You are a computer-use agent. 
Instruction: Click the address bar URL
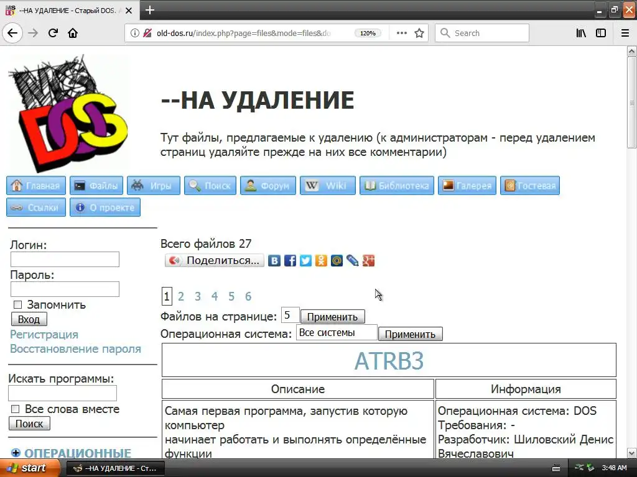tap(244, 34)
